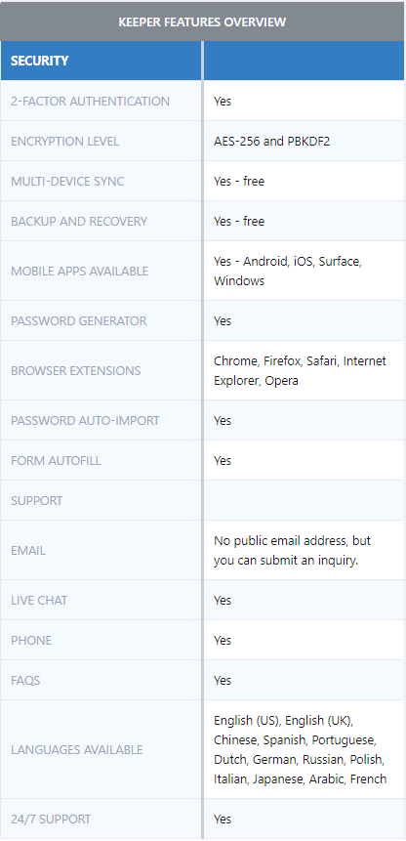Click the Languages Available label
The image size is (406, 841).
[76, 750]
